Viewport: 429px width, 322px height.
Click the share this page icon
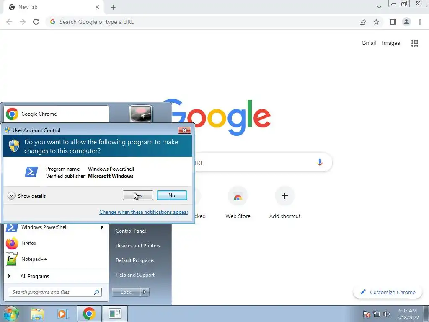point(363,22)
